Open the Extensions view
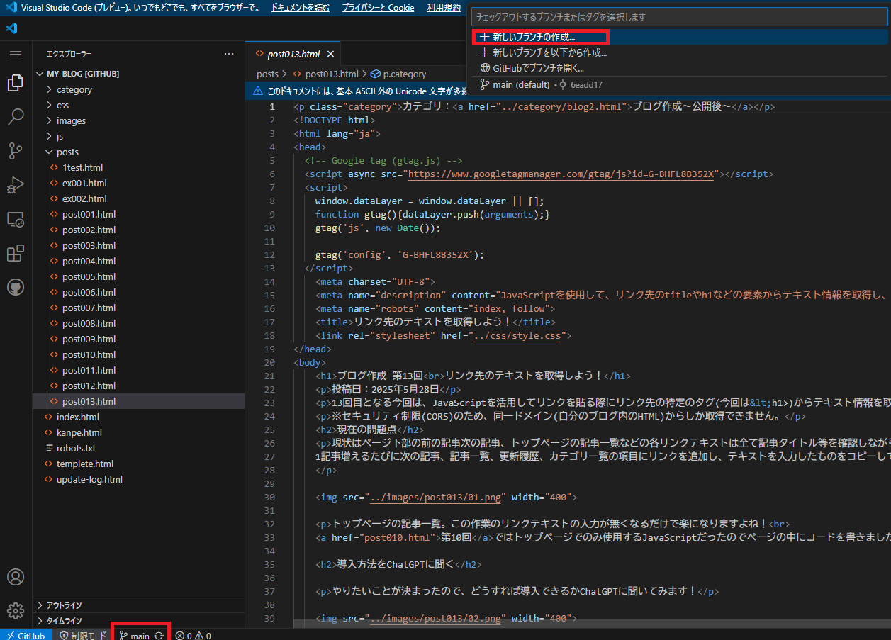Viewport: 891px width, 640px height. pyautogui.click(x=16, y=253)
